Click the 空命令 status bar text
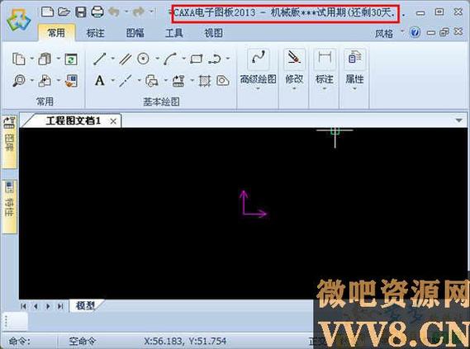The image size is (470, 349). click(x=82, y=341)
